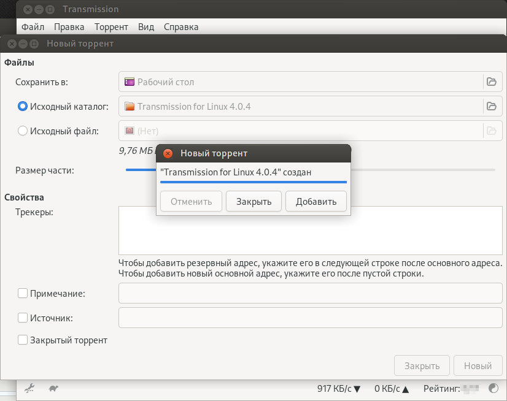Click Закрыть in the creation popup
The image size is (507, 401).
254,201
